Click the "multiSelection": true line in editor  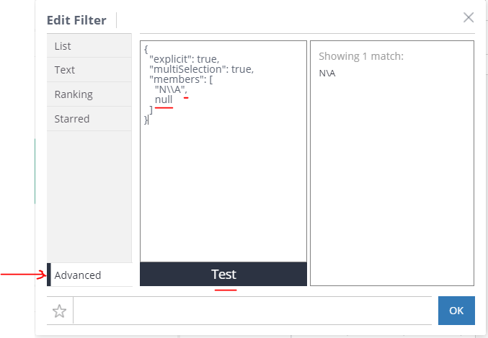[x=202, y=69]
